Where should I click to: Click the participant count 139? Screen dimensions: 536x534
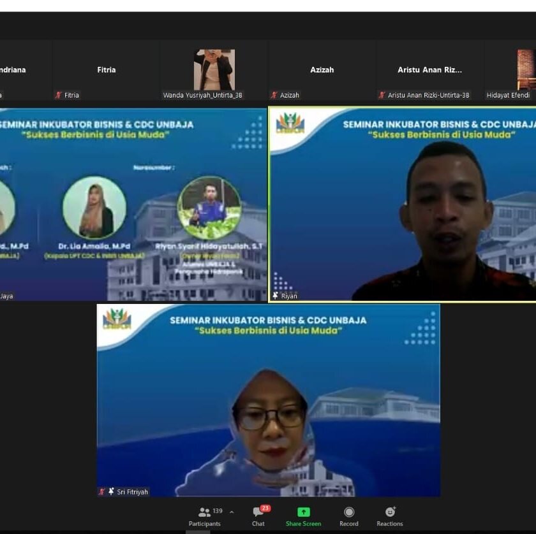pos(218,511)
